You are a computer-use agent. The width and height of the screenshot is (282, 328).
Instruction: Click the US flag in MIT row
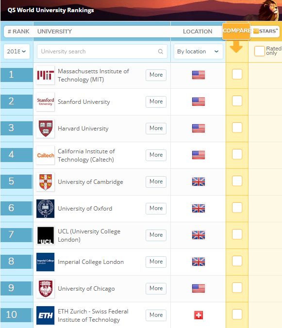(x=199, y=75)
